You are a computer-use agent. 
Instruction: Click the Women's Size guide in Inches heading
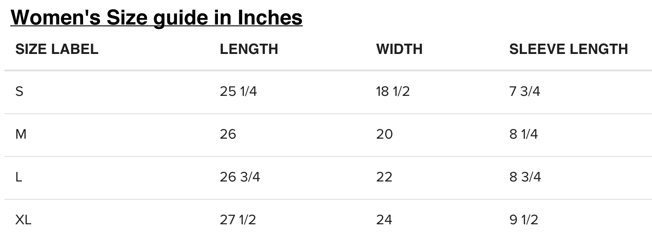tap(157, 18)
